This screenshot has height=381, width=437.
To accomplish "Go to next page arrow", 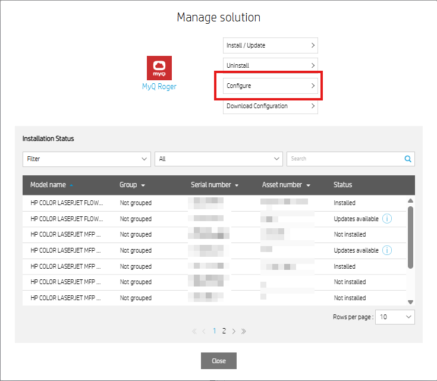I will click(x=234, y=331).
